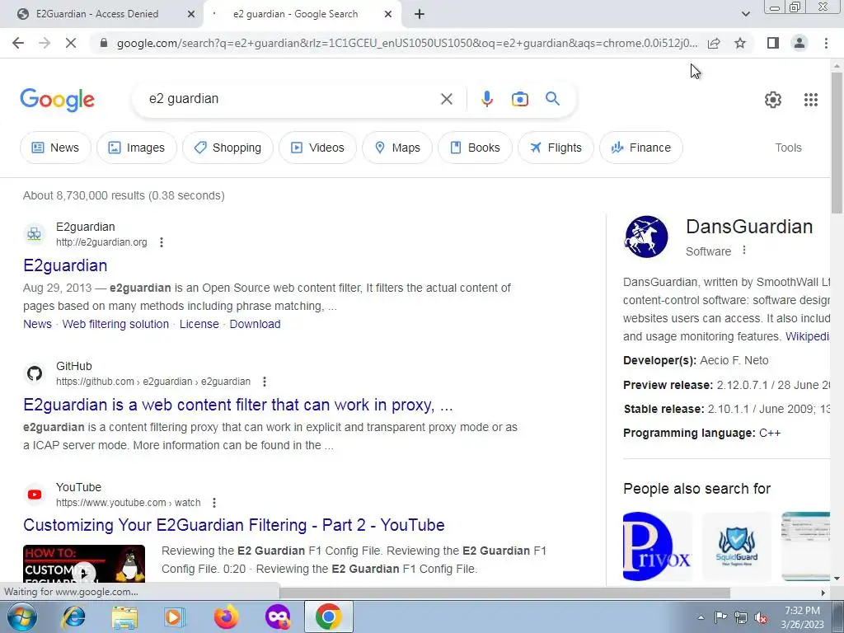
Task: Open the e2guardian News sitelink
Action: [x=37, y=324]
